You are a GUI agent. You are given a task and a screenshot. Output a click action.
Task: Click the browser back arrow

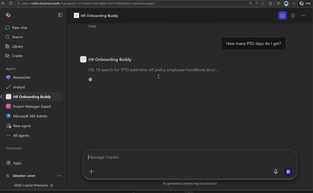tap(3, 3)
